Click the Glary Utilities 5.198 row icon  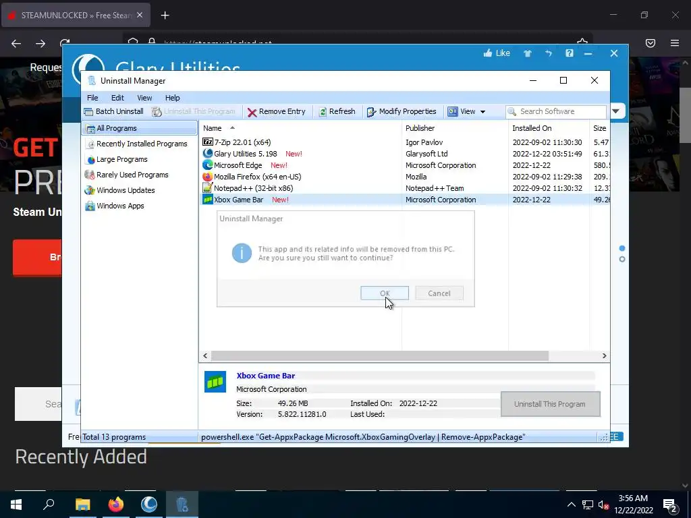[208, 153]
